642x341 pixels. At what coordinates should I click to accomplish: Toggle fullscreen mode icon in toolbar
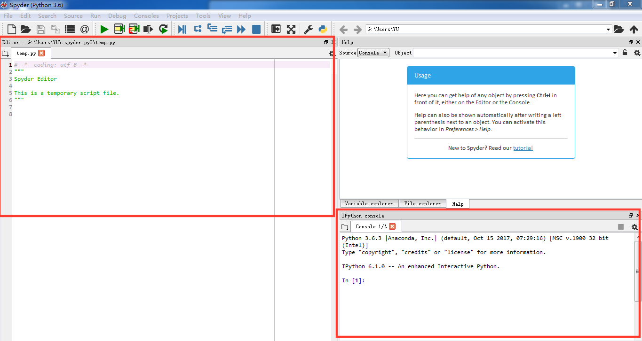point(291,29)
